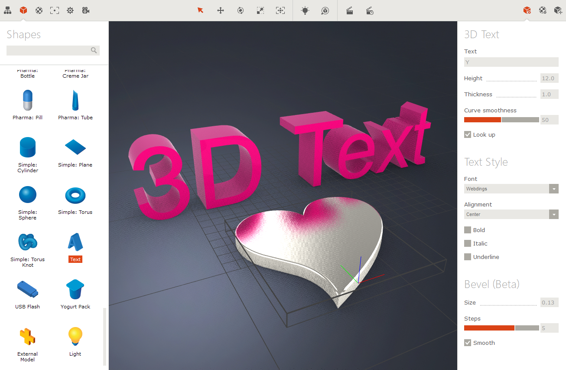The height and width of the screenshot is (370, 566).
Task: Click the Text input field containing Y
Action: [x=511, y=62]
